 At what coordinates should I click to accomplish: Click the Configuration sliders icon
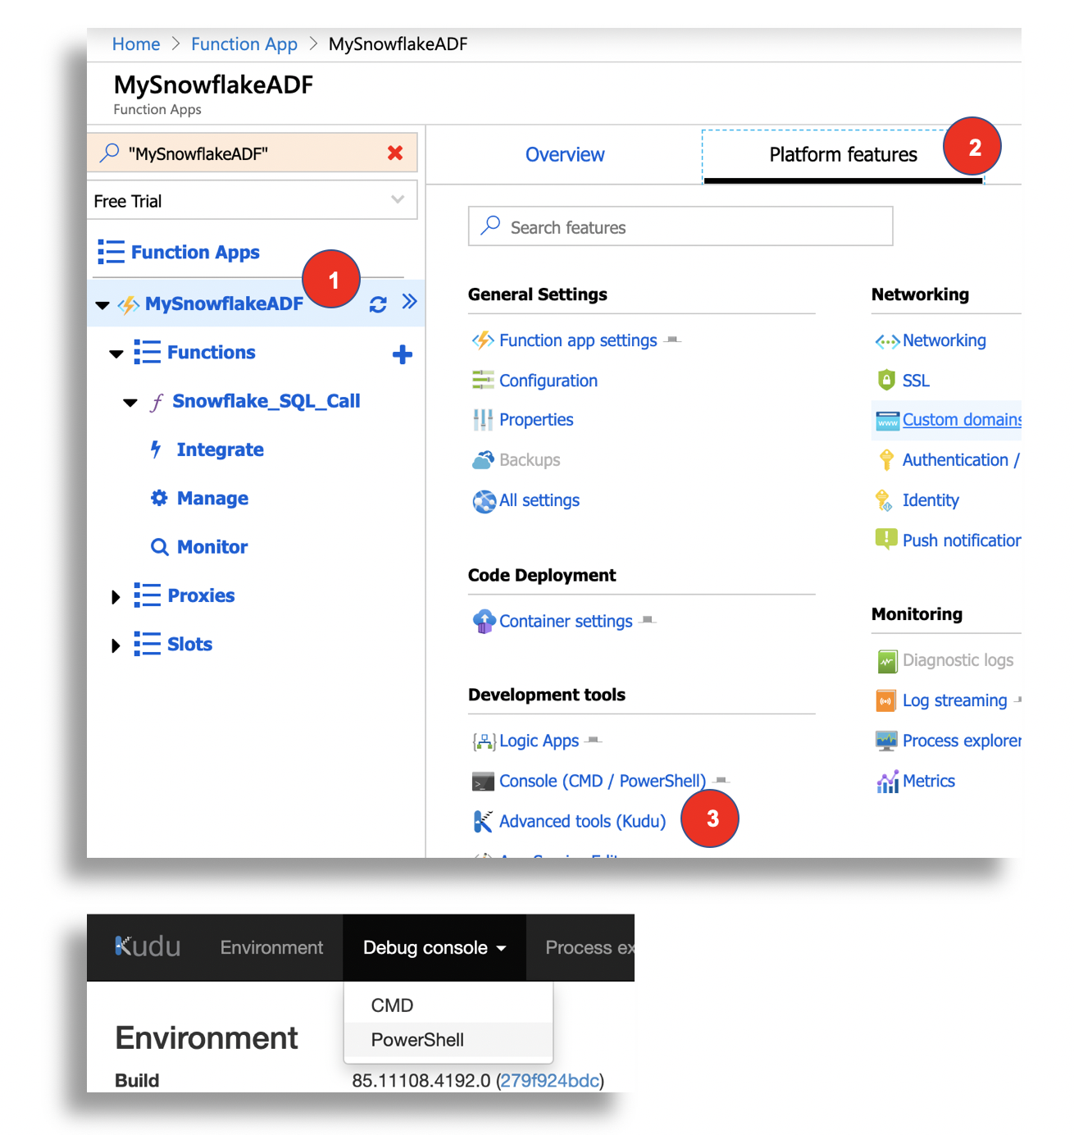coord(483,380)
